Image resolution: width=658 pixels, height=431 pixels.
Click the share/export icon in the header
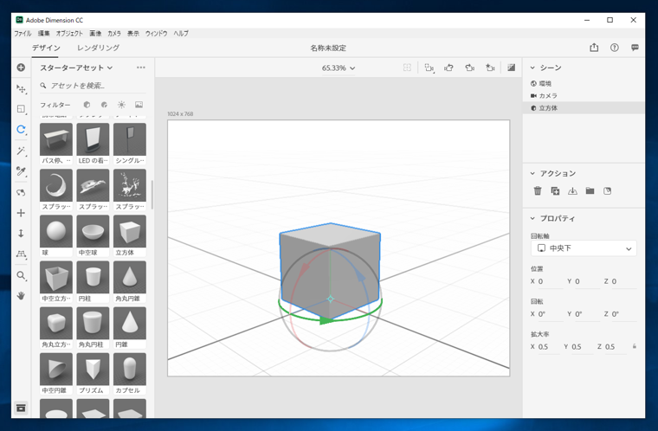click(x=594, y=48)
